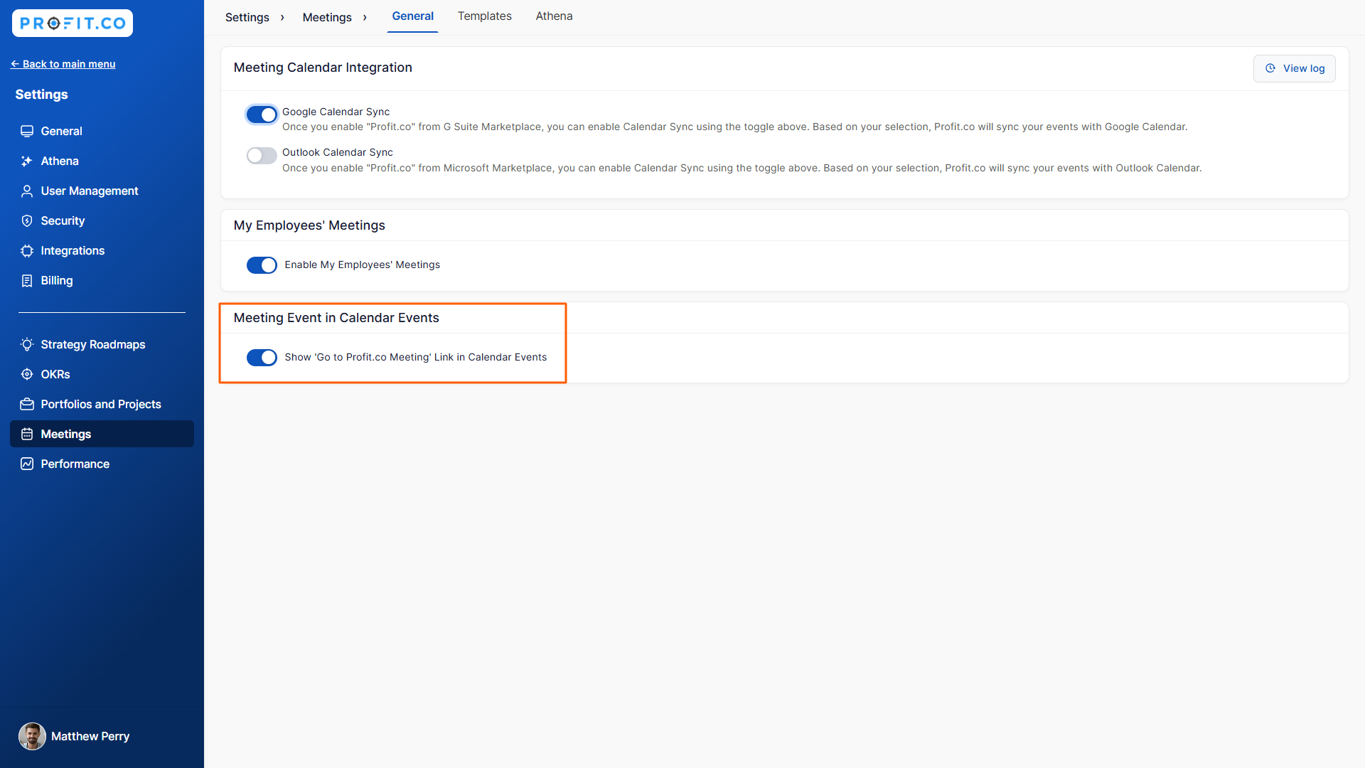
Task: Click the View log button
Action: pyautogui.click(x=1294, y=69)
